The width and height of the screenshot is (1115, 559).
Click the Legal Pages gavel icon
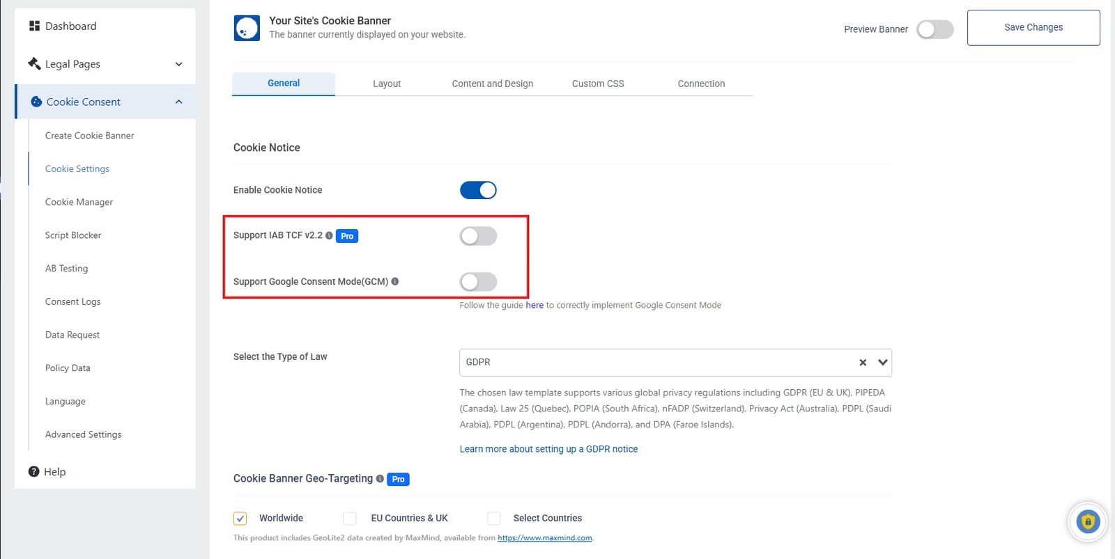click(x=34, y=63)
